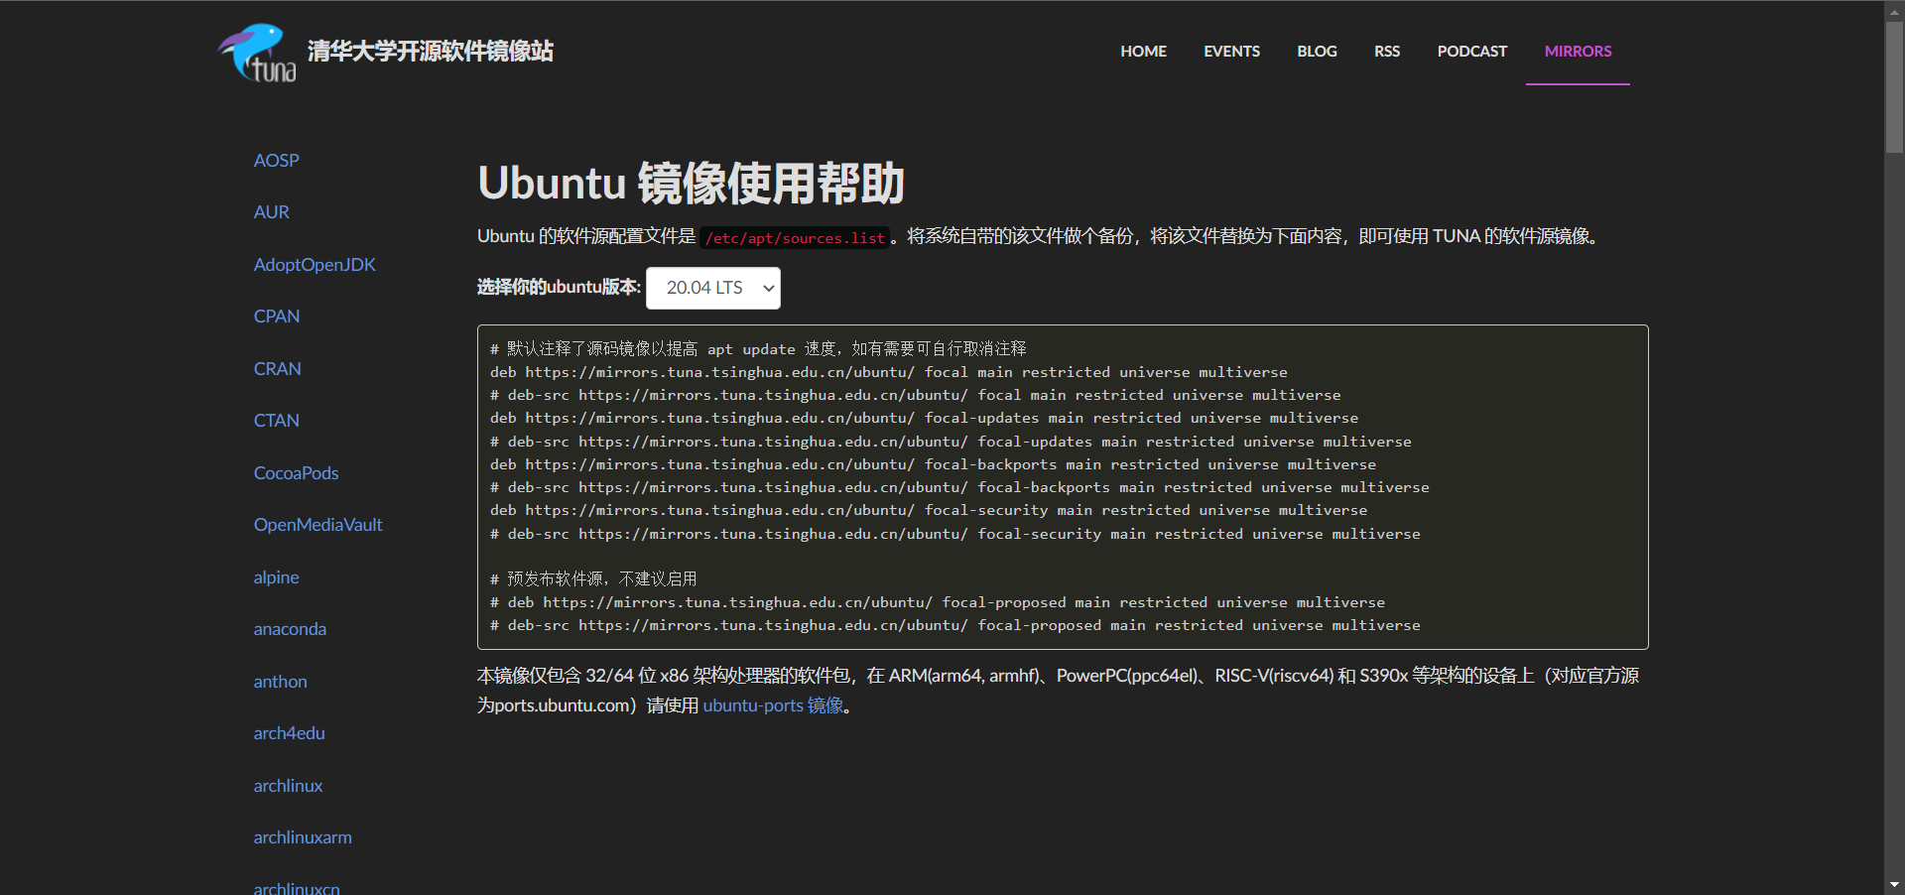The height and width of the screenshot is (895, 1905).
Task: Open the CRAN help link
Action: [277, 369]
